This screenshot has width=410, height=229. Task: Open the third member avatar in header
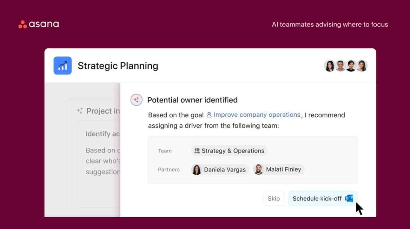tap(351, 66)
